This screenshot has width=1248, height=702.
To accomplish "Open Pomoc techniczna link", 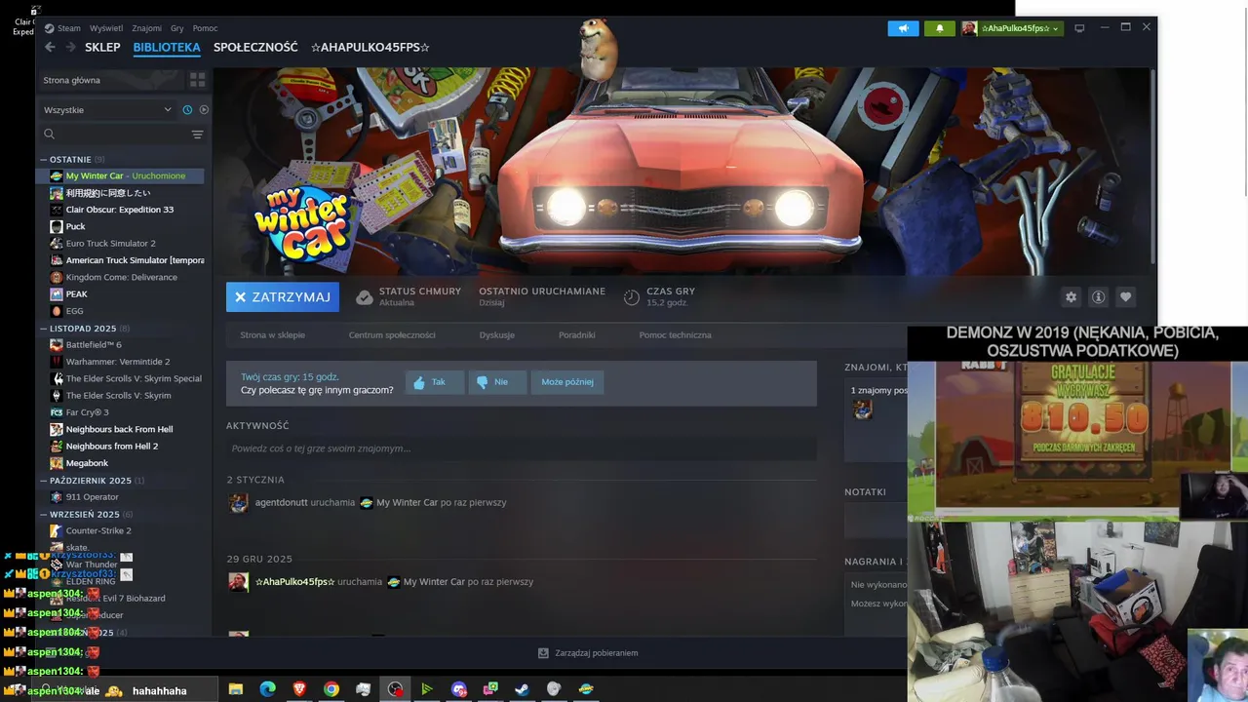I will tap(676, 334).
